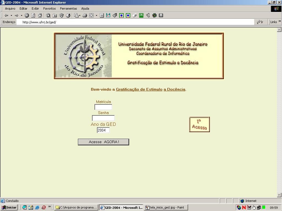This screenshot has height=211, width=282.
Task: Open the History toolbar icon
Action: pyautogui.click(x=68, y=15)
